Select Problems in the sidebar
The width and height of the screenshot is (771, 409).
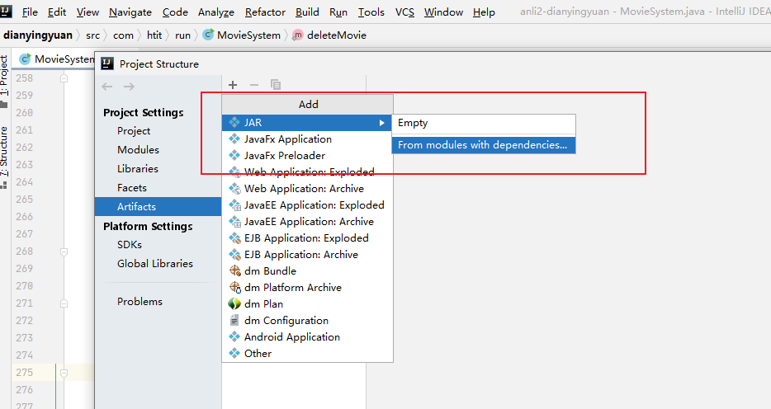(140, 302)
